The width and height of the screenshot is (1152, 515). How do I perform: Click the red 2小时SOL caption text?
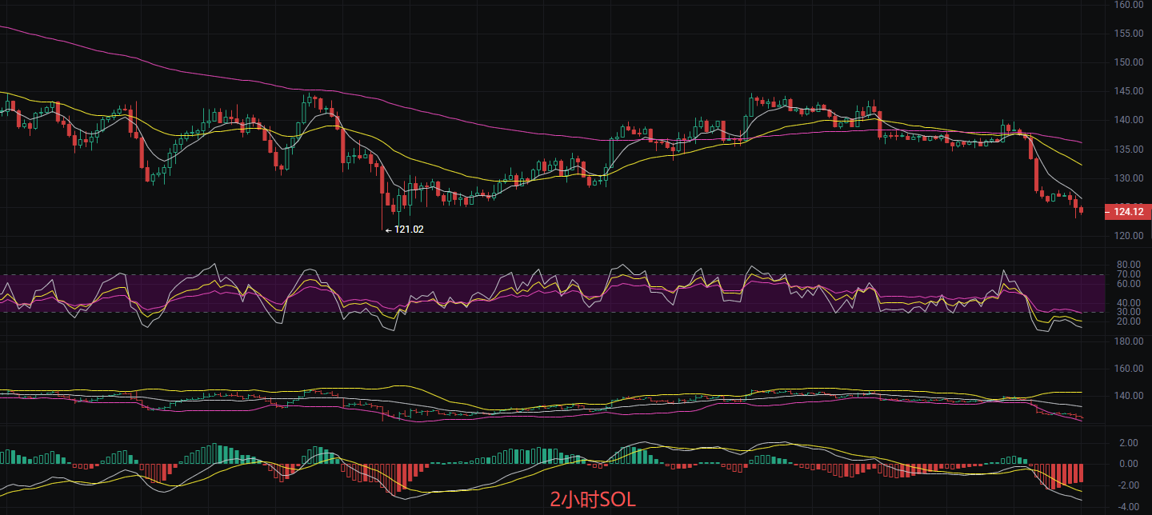592,500
